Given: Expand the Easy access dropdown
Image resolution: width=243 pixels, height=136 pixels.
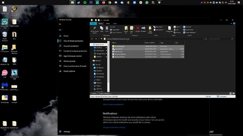Looking at the screenshot, I should point(159,29).
